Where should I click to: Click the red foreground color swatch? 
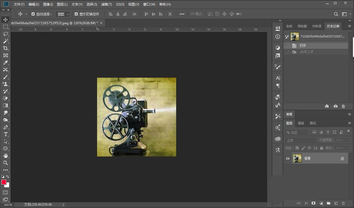tap(4, 182)
